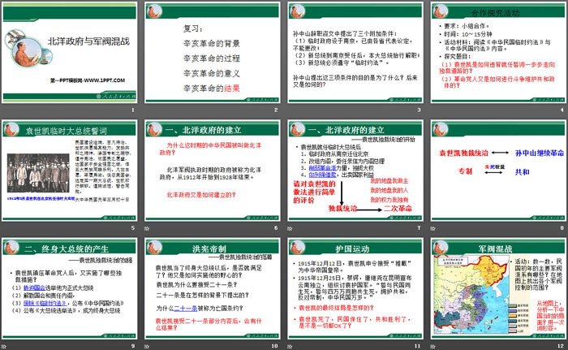
Task: Click slide number 1 label
Action: click(133, 110)
